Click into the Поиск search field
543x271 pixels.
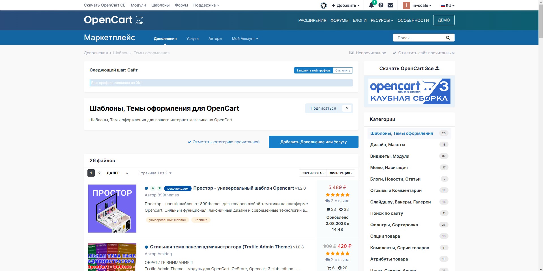419,38
